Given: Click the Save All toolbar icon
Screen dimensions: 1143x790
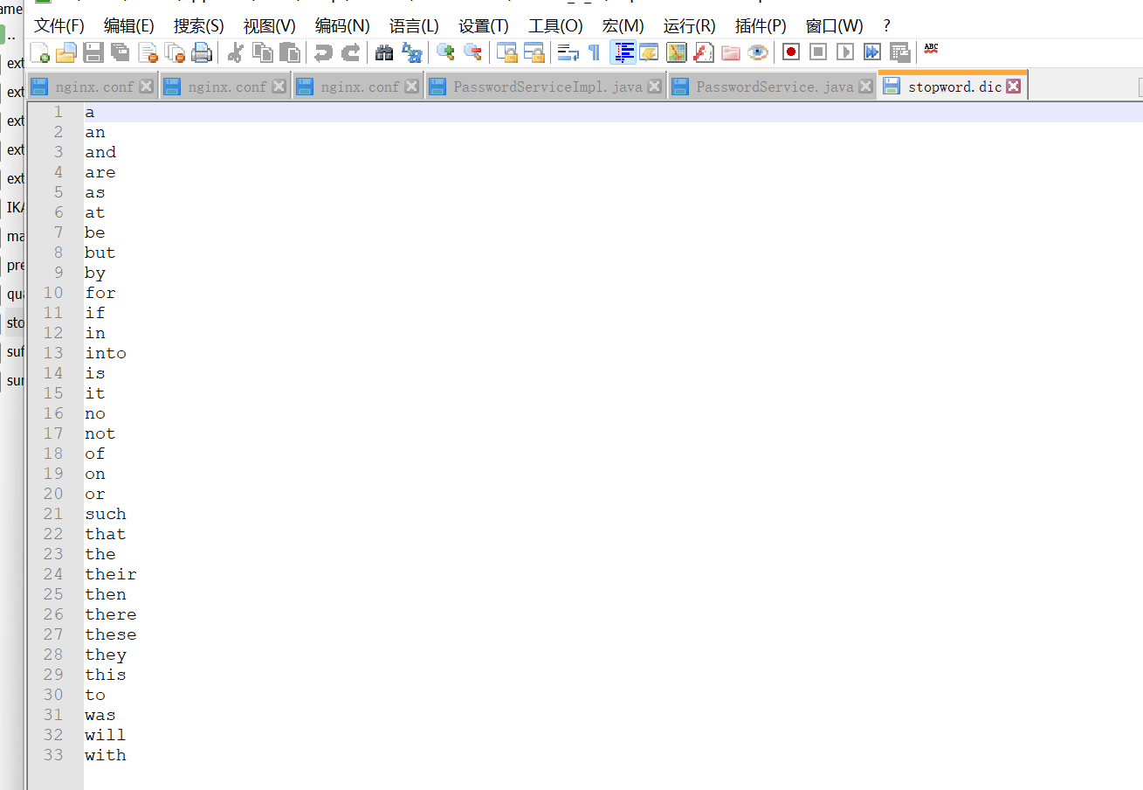Looking at the screenshot, I should 120,52.
